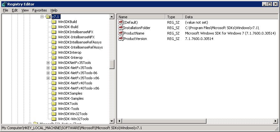Click the WinSDK-NetFx40Tools folder icon
The width and height of the screenshot is (280, 132).
click(x=54, y=83)
